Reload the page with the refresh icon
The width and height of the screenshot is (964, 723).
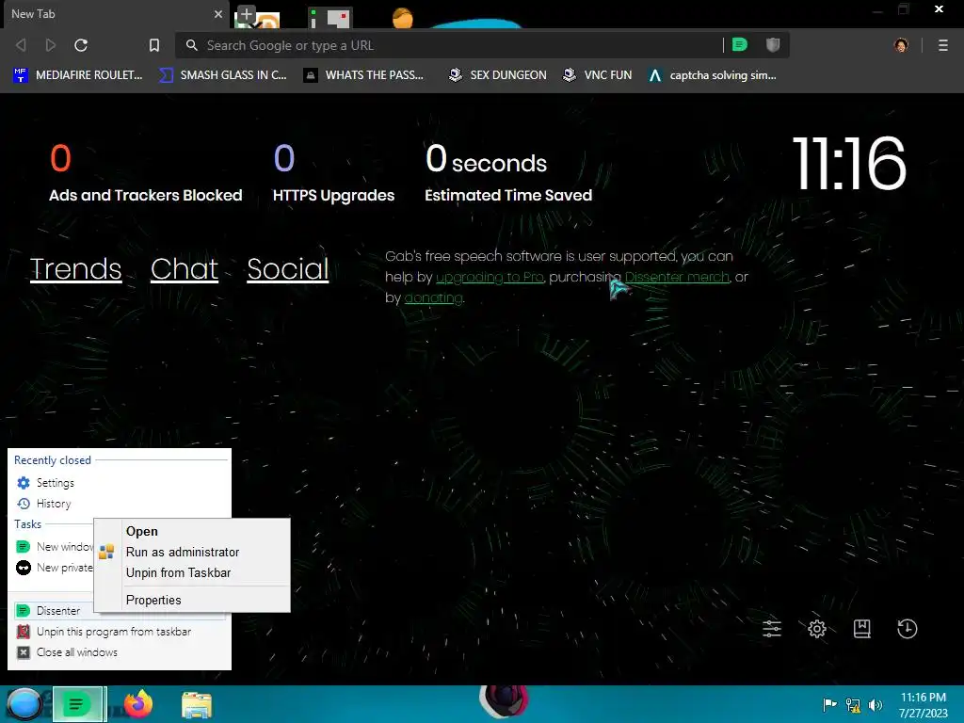(x=81, y=45)
